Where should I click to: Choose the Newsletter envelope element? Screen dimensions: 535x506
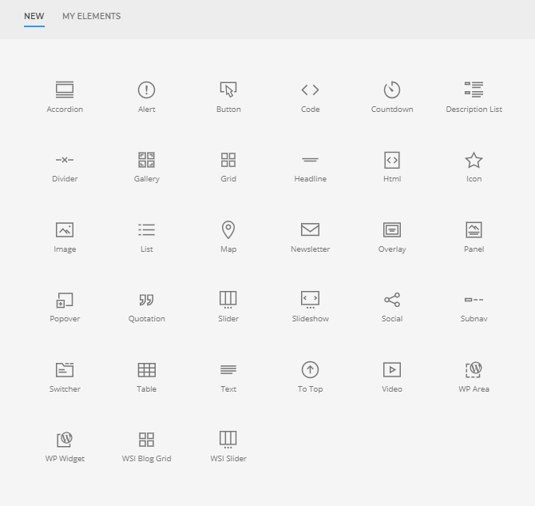(310, 237)
